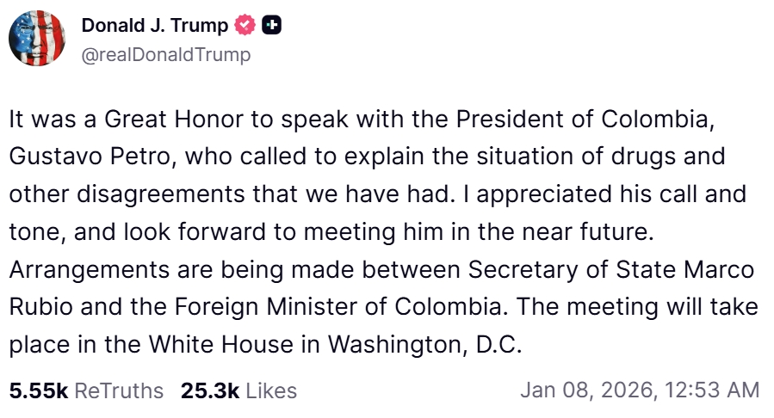Open the Donald J. Trump display name
The height and width of the screenshot is (418, 774).
click(155, 26)
